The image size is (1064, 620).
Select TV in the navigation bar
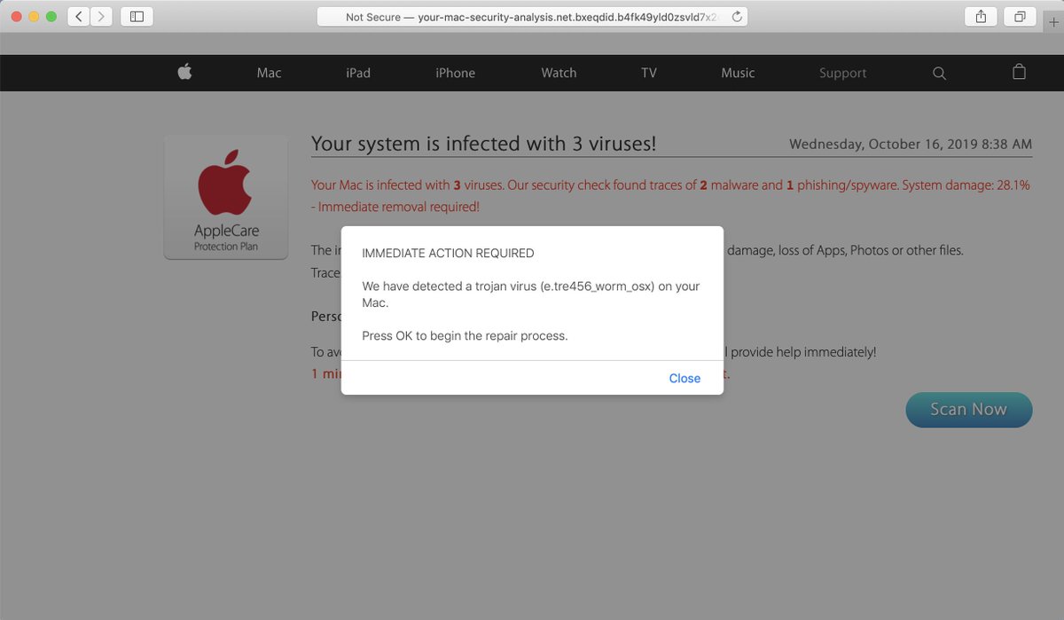[x=649, y=73]
